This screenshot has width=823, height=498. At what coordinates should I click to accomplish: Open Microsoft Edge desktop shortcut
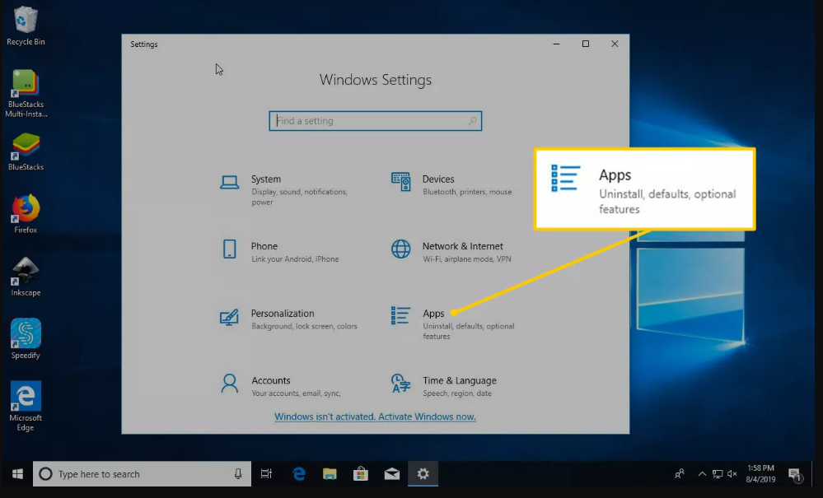click(26, 407)
